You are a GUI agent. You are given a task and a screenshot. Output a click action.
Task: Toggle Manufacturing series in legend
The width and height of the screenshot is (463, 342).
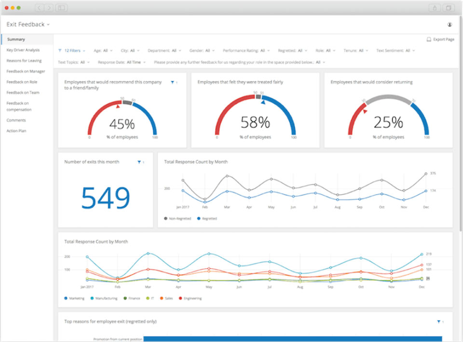click(x=104, y=298)
